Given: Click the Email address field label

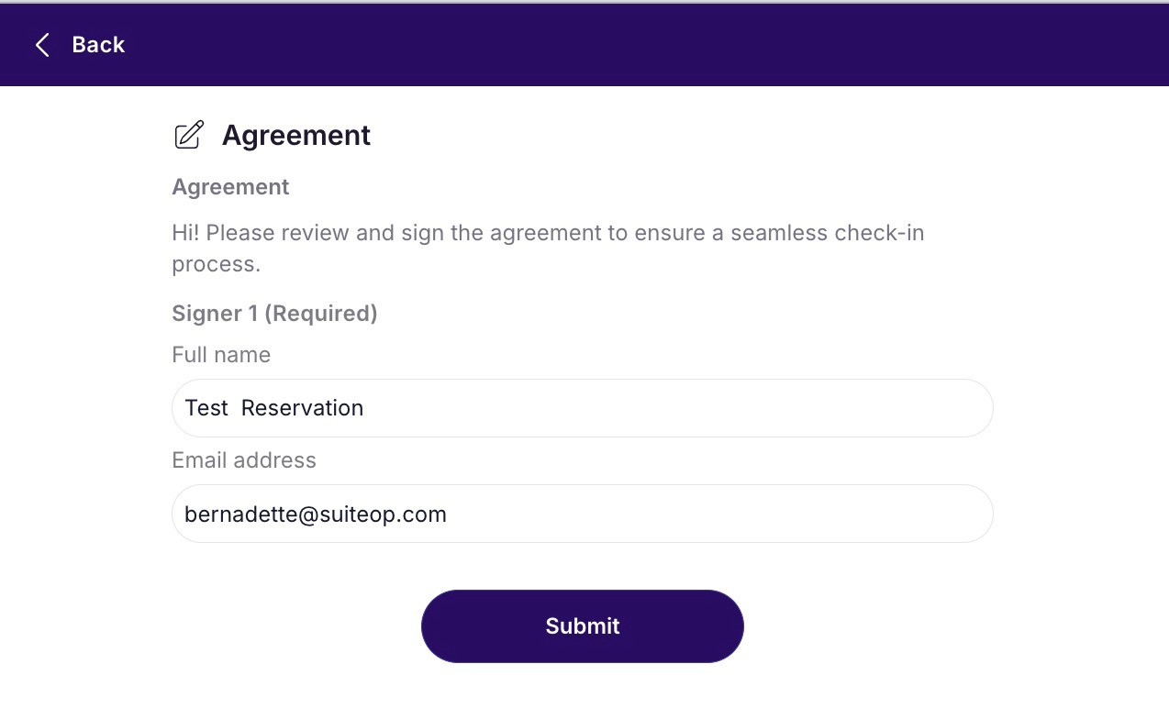Looking at the screenshot, I should point(244,460).
